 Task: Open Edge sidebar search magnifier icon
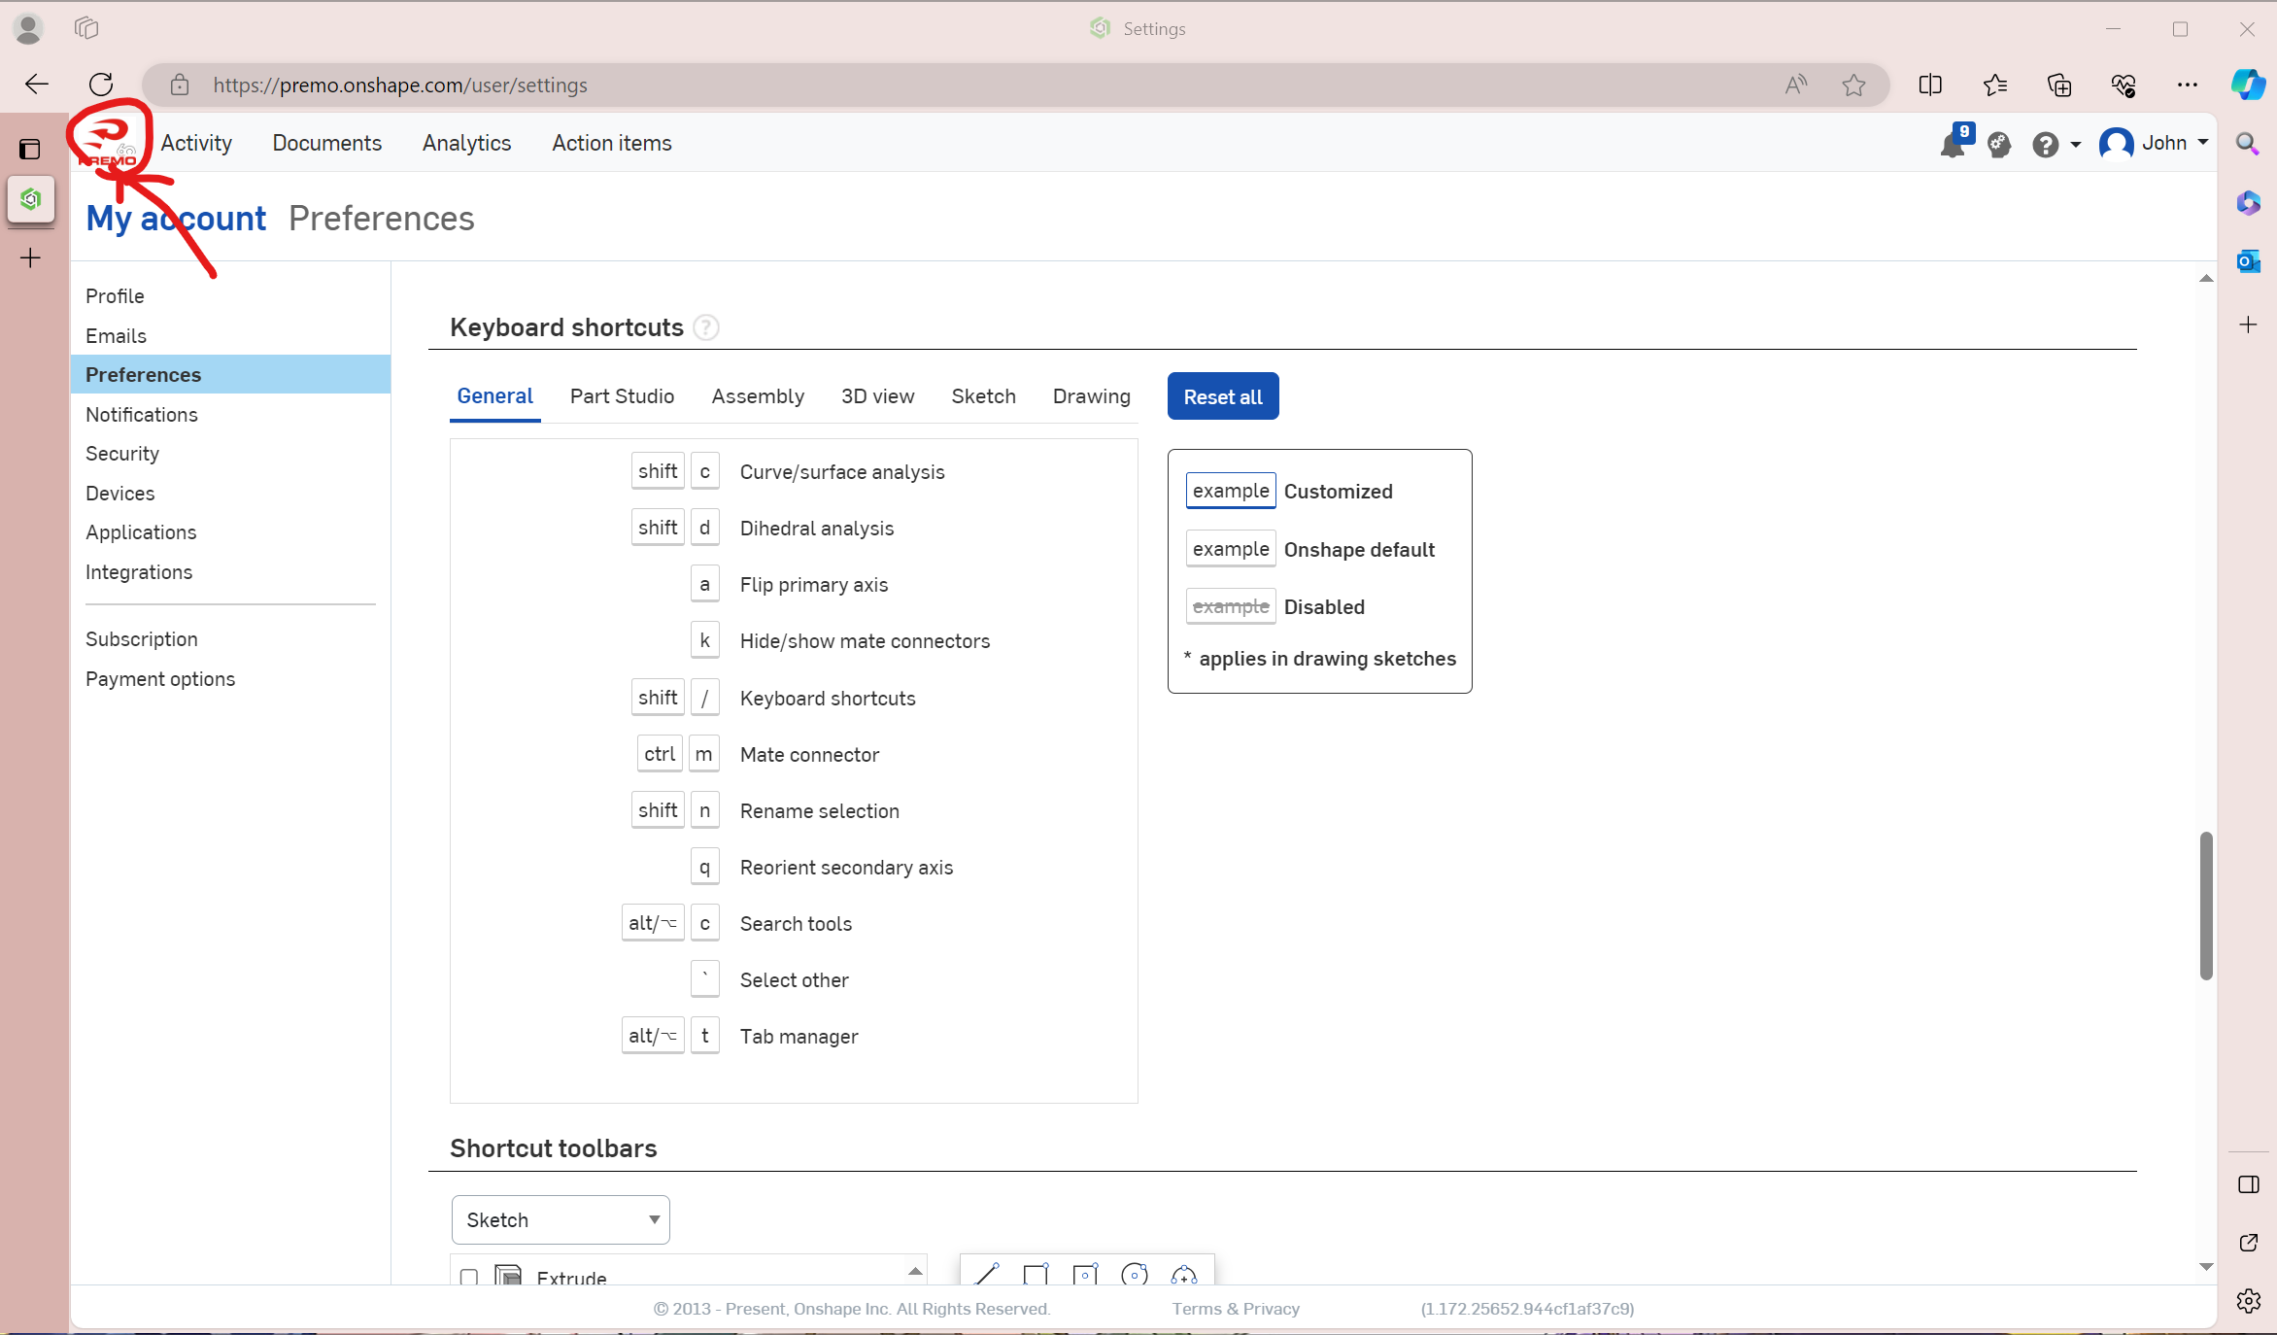2248,145
